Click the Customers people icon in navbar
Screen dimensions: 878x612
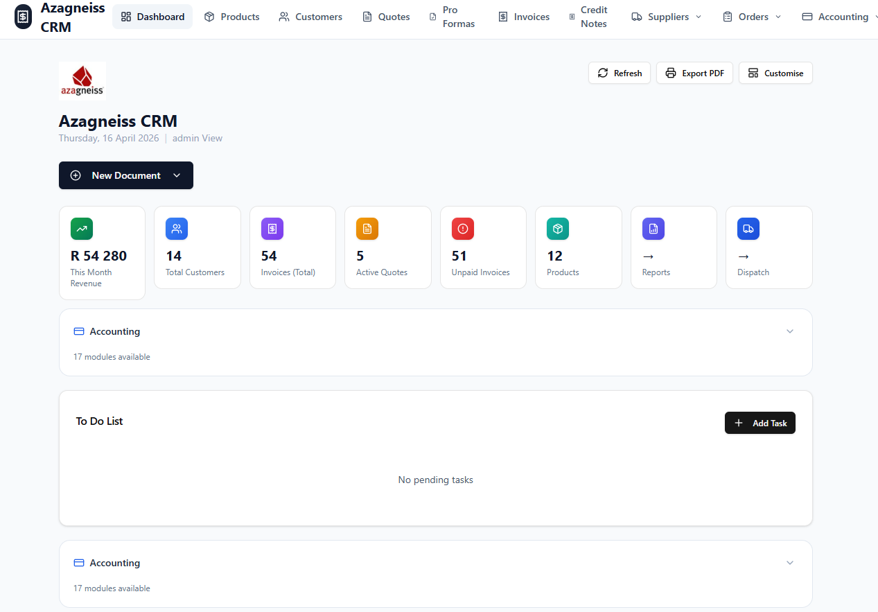pyautogui.click(x=284, y=17)
